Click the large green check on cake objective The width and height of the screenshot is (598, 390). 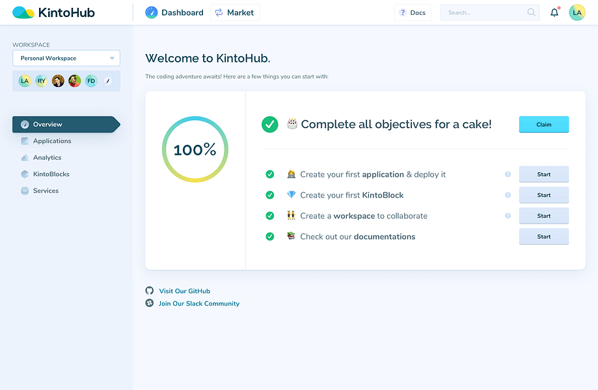(x=269, y=125)
